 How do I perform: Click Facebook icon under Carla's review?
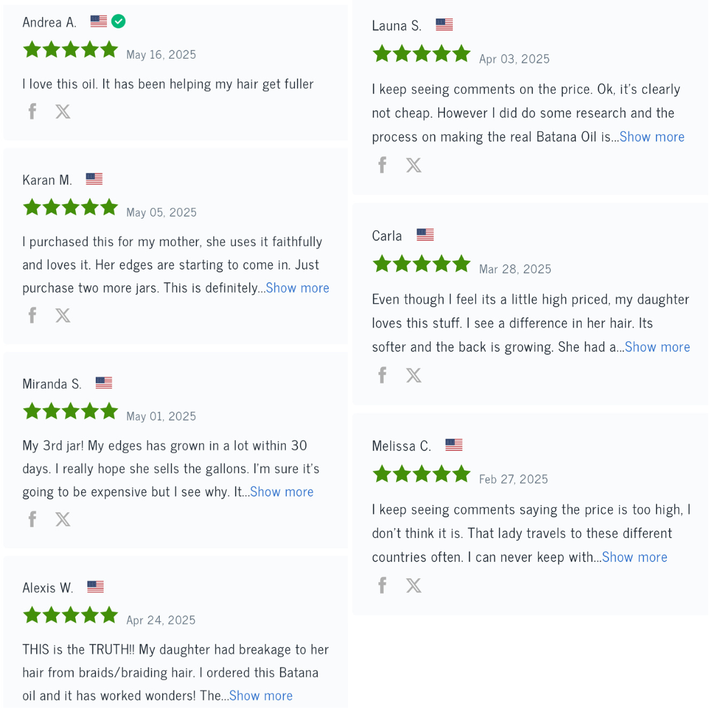[382, 376]
